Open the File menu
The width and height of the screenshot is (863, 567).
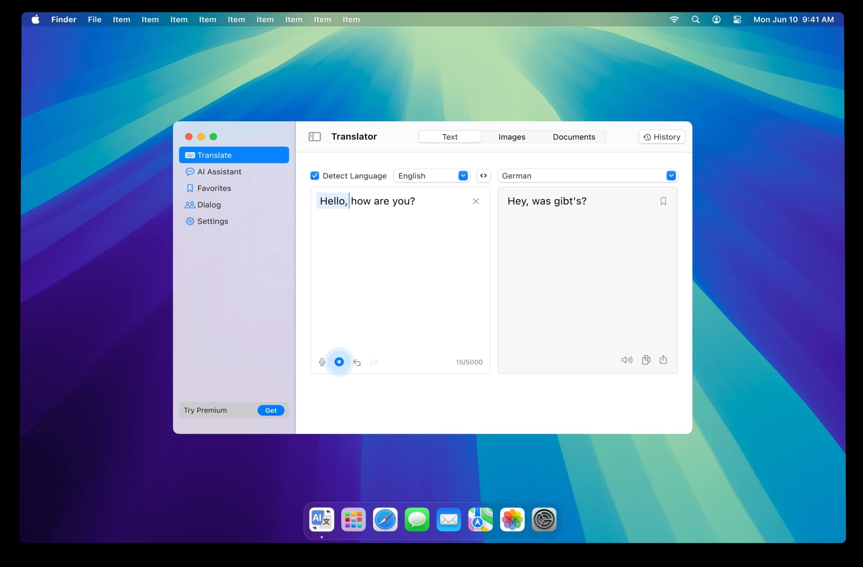pyautogui.click(x=95, y=19)
